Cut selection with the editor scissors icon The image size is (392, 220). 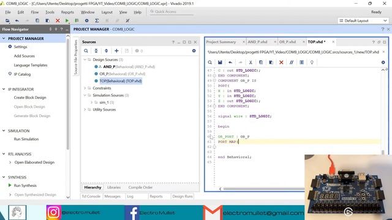pos(251,62)
